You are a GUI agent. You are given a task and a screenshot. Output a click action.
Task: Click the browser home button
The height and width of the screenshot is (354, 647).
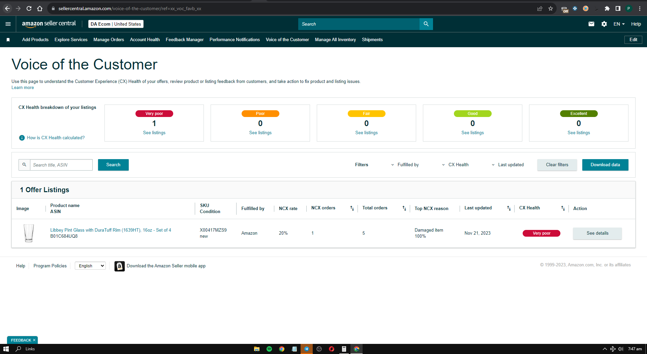coord(40,8)
